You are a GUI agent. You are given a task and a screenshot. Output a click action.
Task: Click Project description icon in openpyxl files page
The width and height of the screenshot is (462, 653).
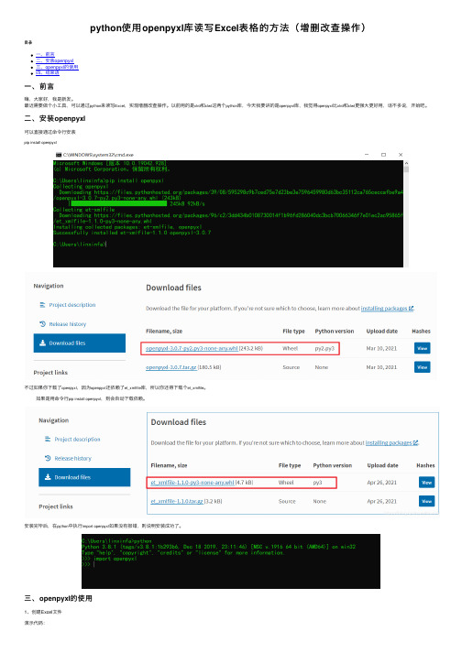(x=42, y=305)
